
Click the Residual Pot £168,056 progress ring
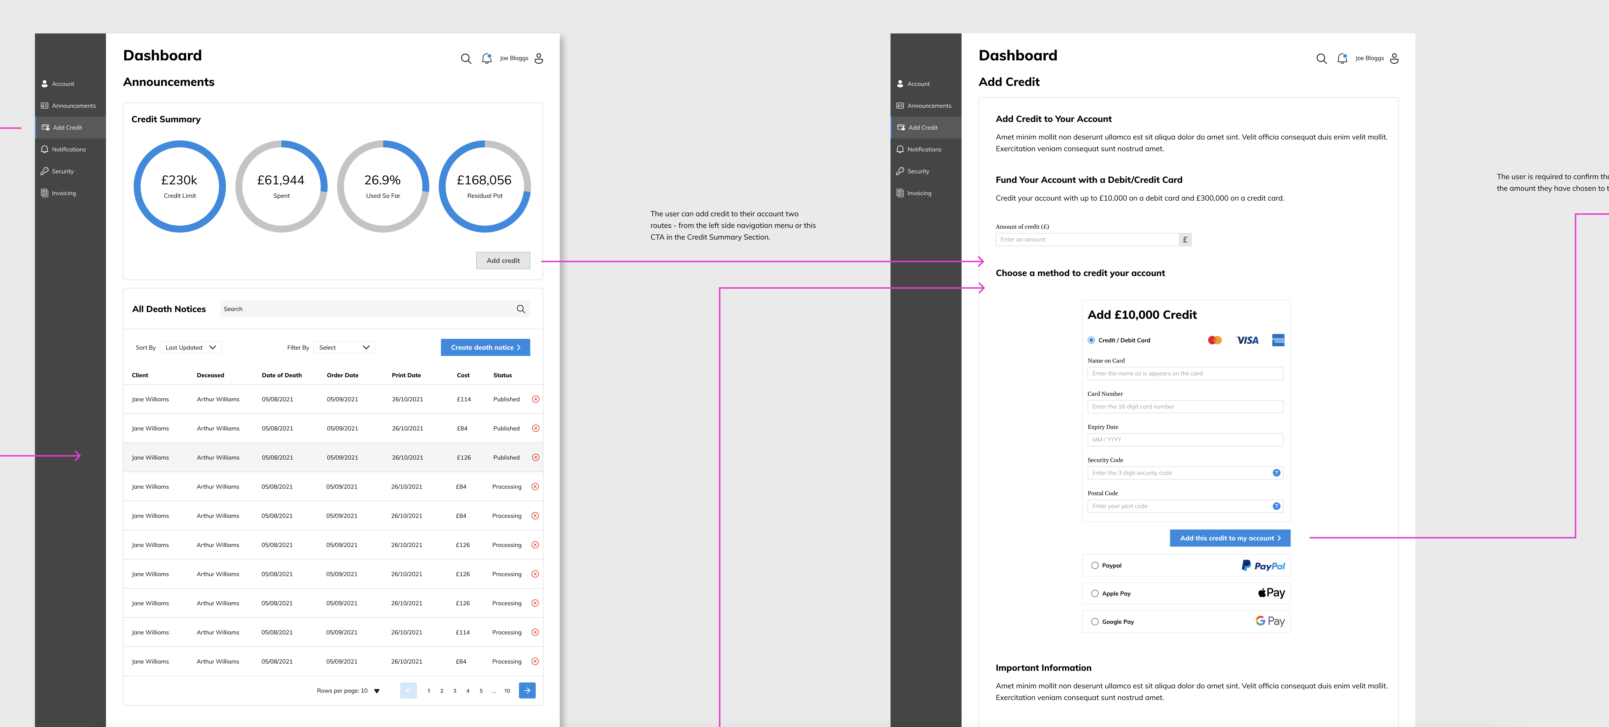tap(485, 186)
